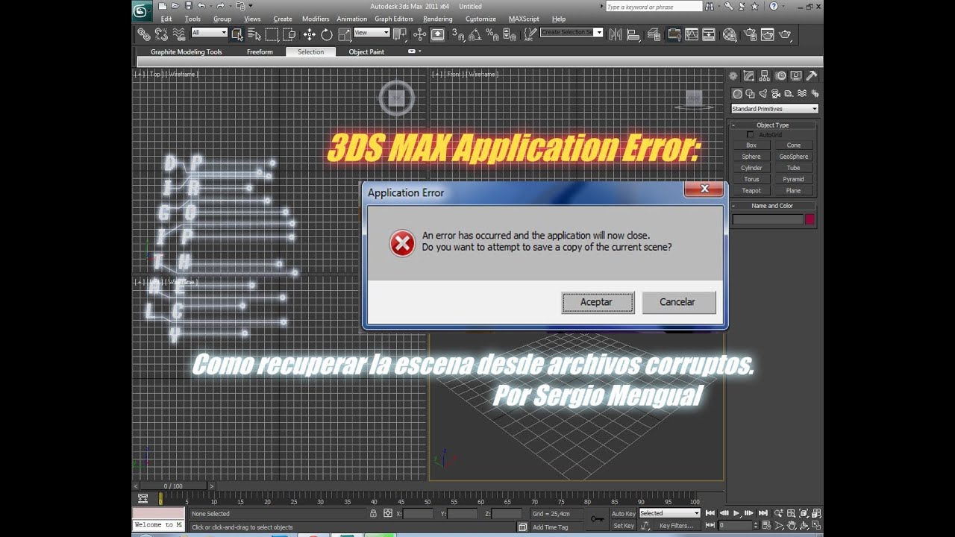Open the object color swatch
955x537 pixels.
click(810, 219)
